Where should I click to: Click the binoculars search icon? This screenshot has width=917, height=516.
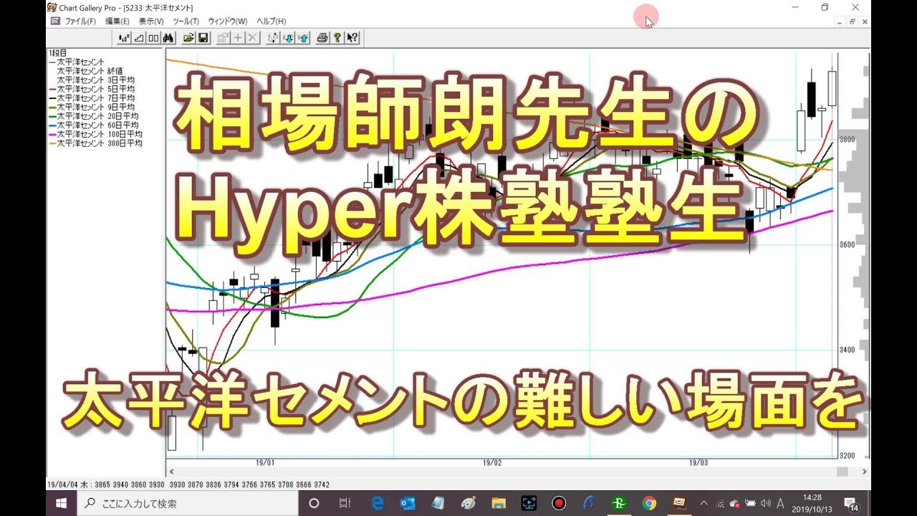pyautogui.click(x=168, y=38)
